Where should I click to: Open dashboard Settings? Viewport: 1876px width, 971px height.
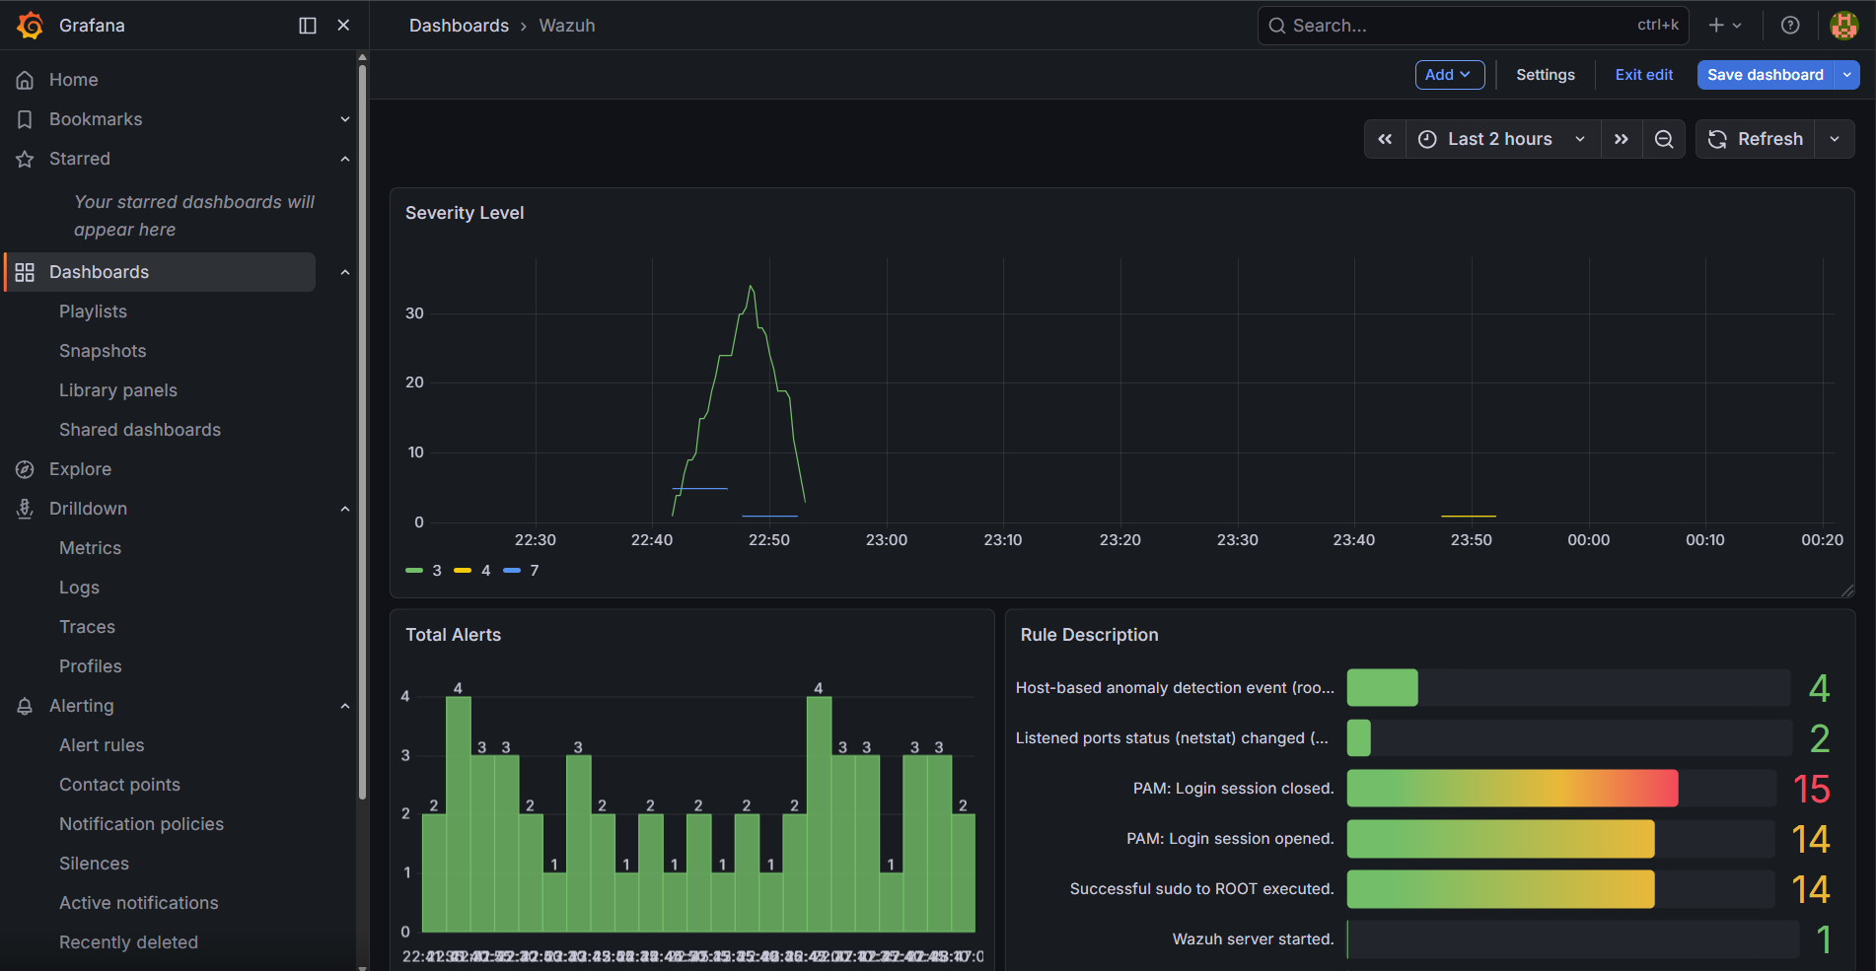coord(1546,75)
